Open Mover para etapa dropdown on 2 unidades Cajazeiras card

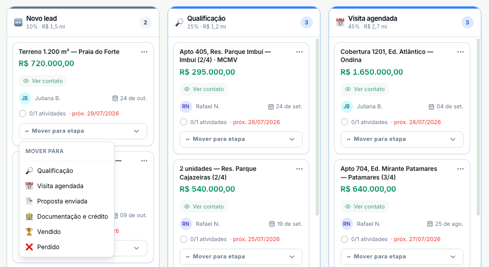241,257
